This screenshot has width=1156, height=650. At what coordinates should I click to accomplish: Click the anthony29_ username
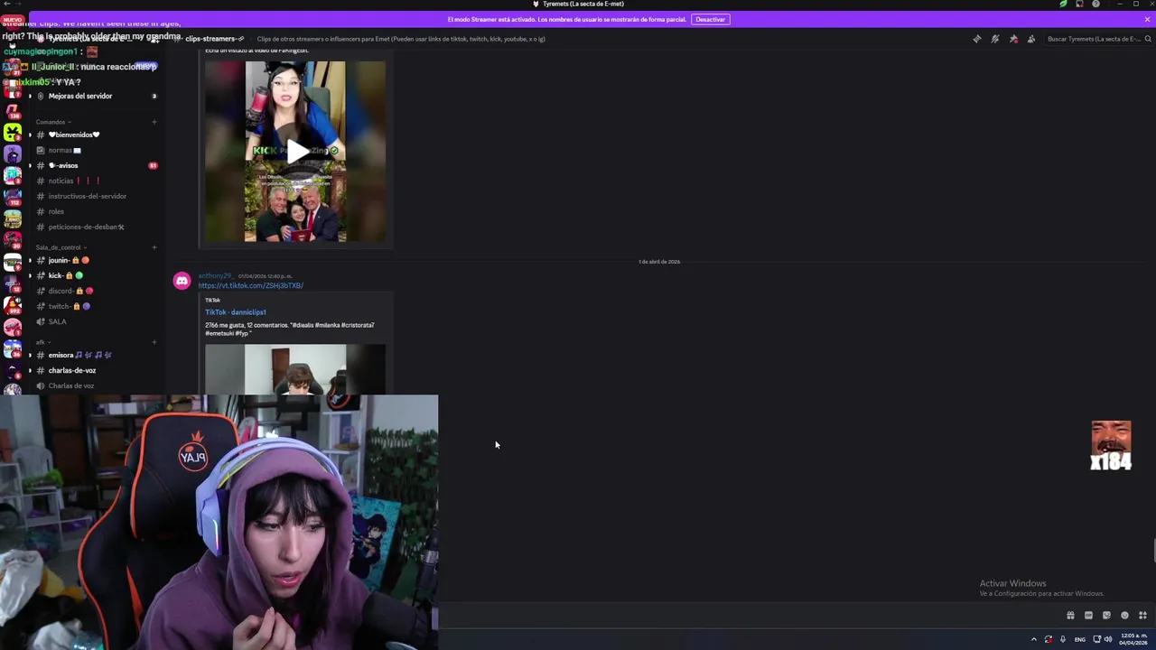click(216, 275)
